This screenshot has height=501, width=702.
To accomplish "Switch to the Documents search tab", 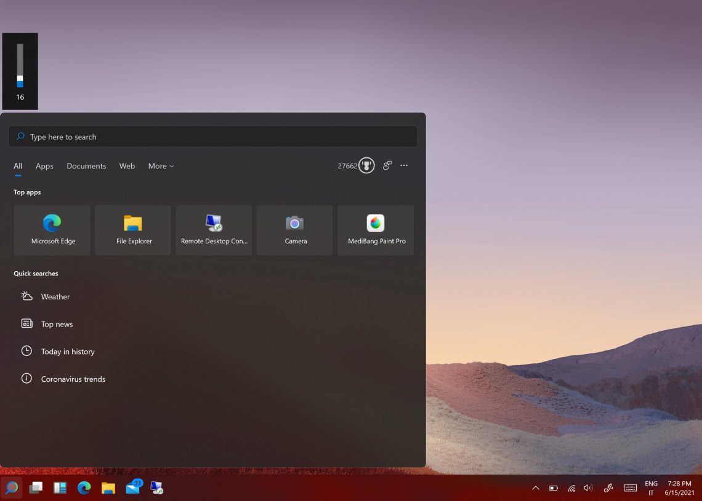I will click(x=86, y=166).
